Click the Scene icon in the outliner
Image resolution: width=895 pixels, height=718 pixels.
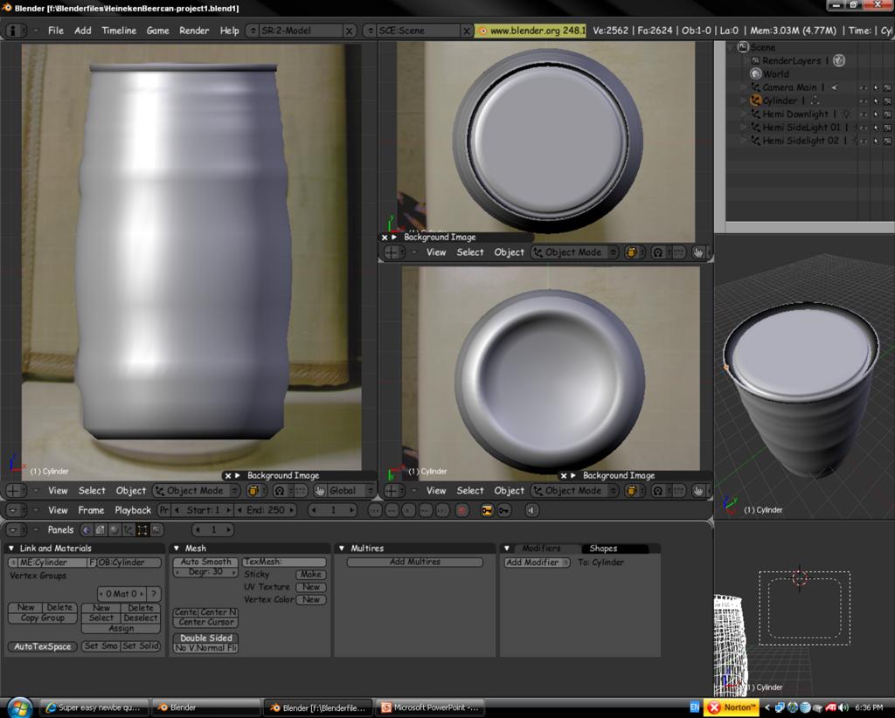pyautogui.click(x=743, y=47)
